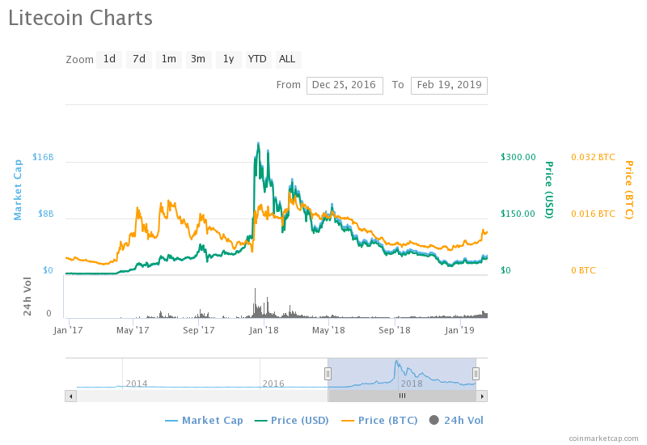
Task: Edit the From date field
Action: (345, 86)
